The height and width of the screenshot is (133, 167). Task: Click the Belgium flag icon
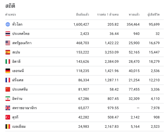8,126
